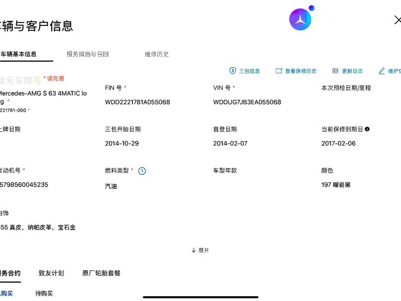This screenshot has width=401, height=301.
Task: Click the info icon beside 当前保修到期日
Action: click(367, 129)
